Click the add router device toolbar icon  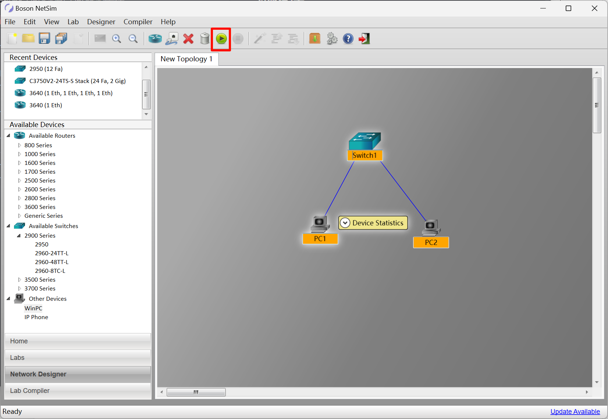click(155, 38)
